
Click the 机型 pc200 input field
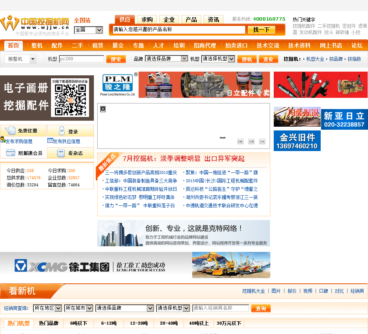click(x=81, y=59)
